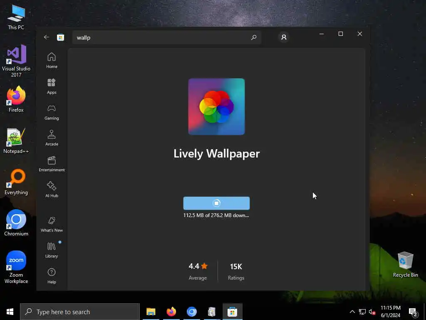Screen dimensions: 426x320
Task: Open the user profile account icon
Action: click(x=284, y=37)
